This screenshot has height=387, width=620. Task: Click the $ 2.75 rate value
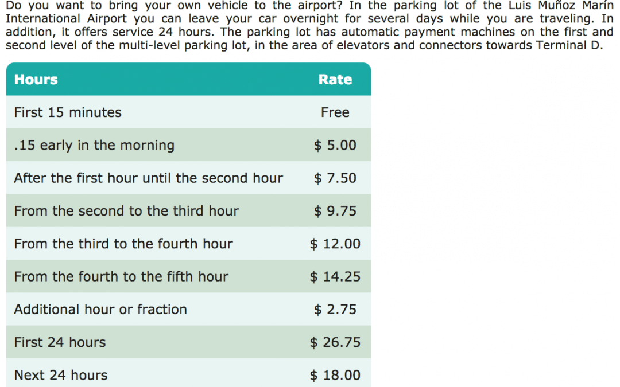pos(335,309)
